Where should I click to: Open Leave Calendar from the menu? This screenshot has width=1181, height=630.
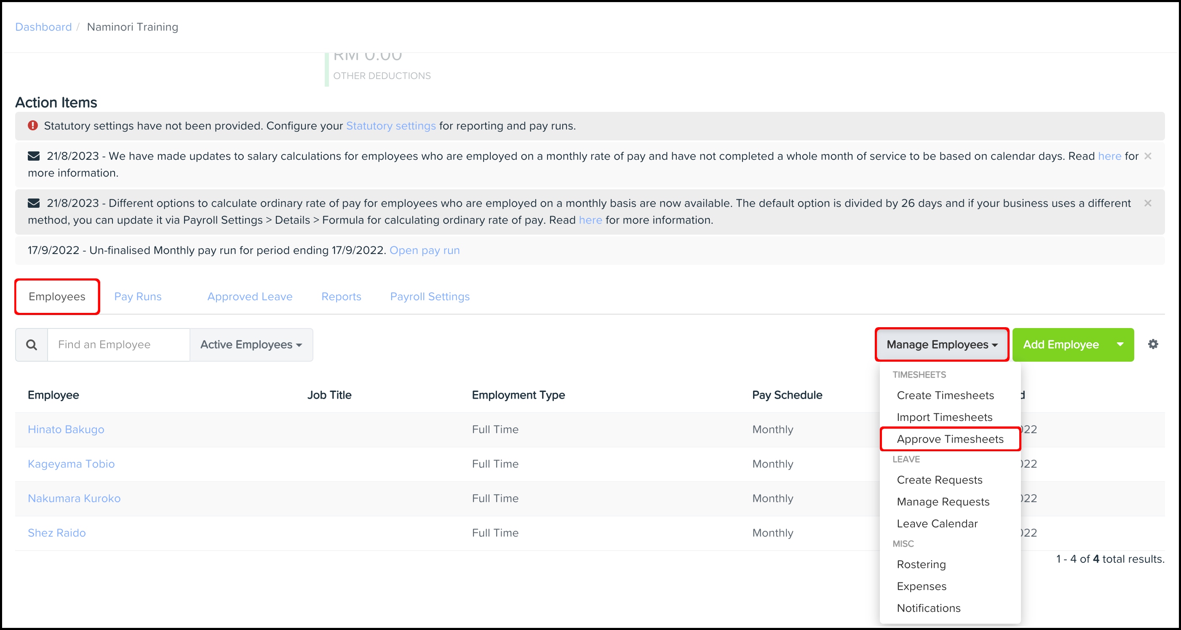(937, 523)
